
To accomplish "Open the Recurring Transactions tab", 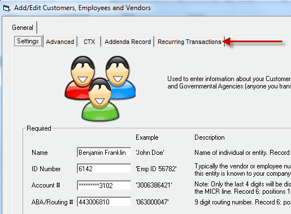I will point(189,42).
